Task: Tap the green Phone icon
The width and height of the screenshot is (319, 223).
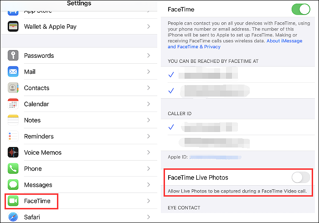Action: 13,169
